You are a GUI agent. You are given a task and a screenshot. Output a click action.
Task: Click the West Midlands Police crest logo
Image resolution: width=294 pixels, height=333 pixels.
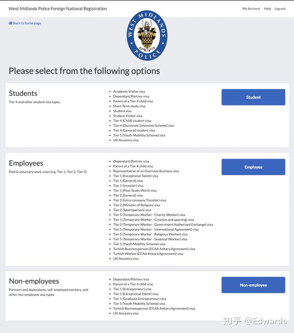(147, 36)
